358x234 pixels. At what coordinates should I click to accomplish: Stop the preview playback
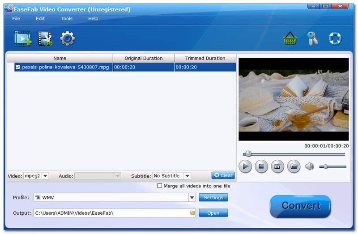261,166
